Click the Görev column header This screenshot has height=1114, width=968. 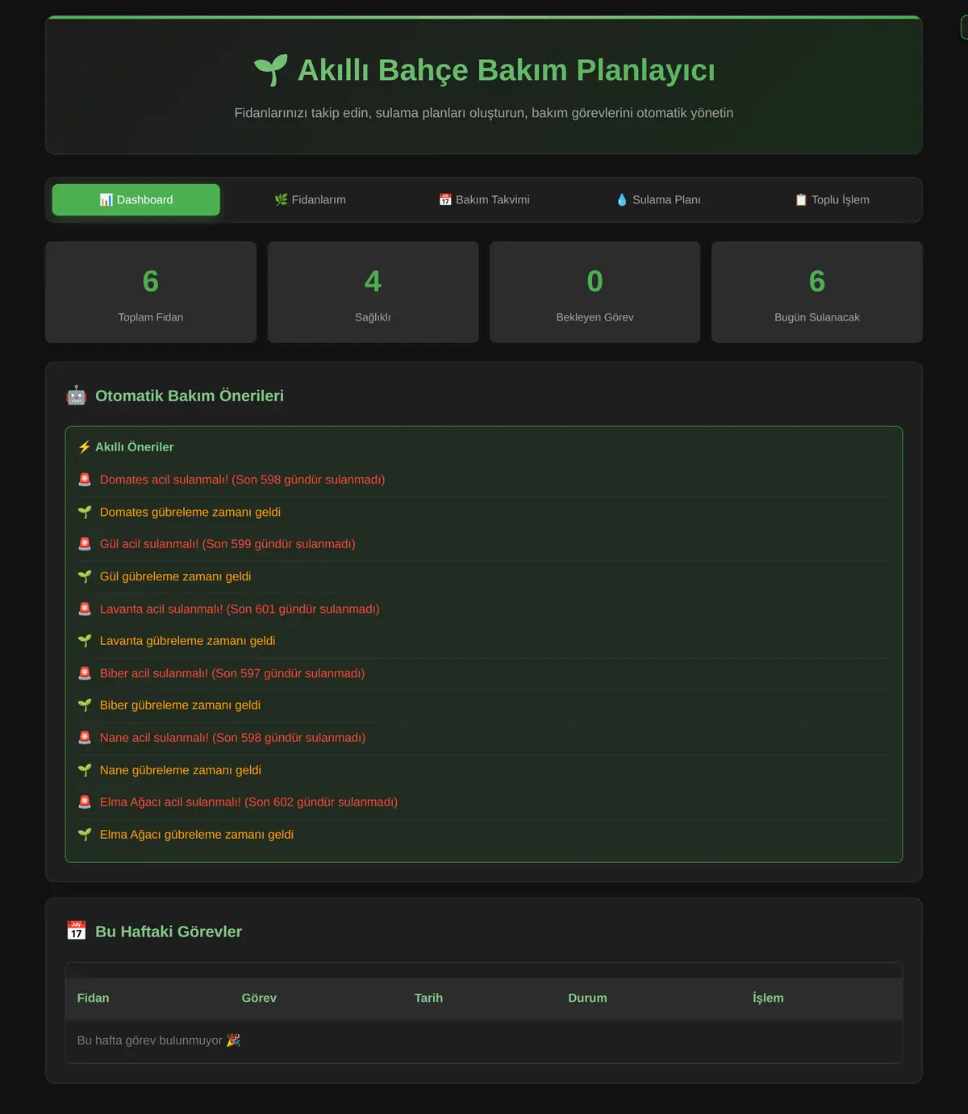(x=259, y=998)
